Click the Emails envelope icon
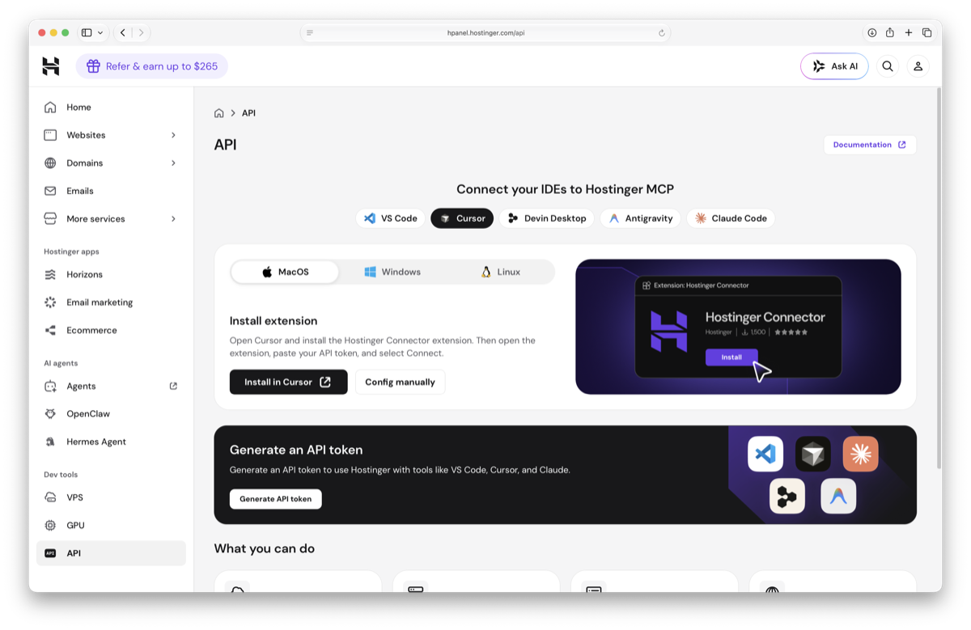Viewport: 971px width, 630px height. (x=50, y=191)
